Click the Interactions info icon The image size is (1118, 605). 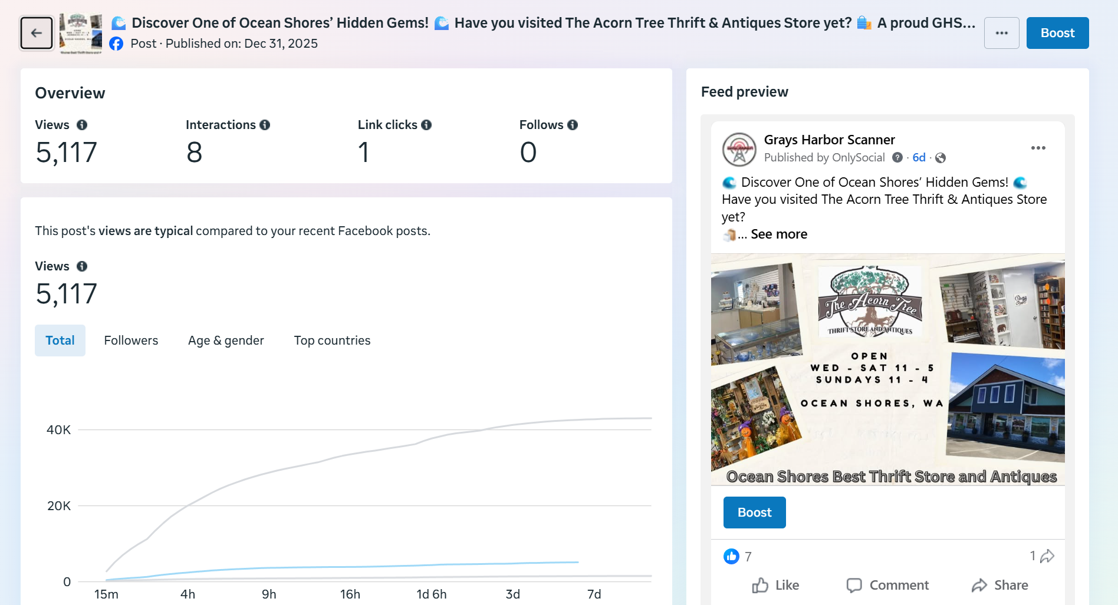pyautogui.click(x=265, y=125)
